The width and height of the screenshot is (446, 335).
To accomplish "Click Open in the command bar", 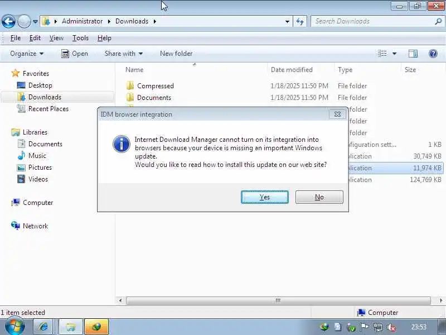I will click(x=75, y=54).
